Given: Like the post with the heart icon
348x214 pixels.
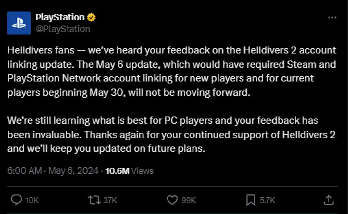Looking at the screenshot, I should (x=172, y=200).
